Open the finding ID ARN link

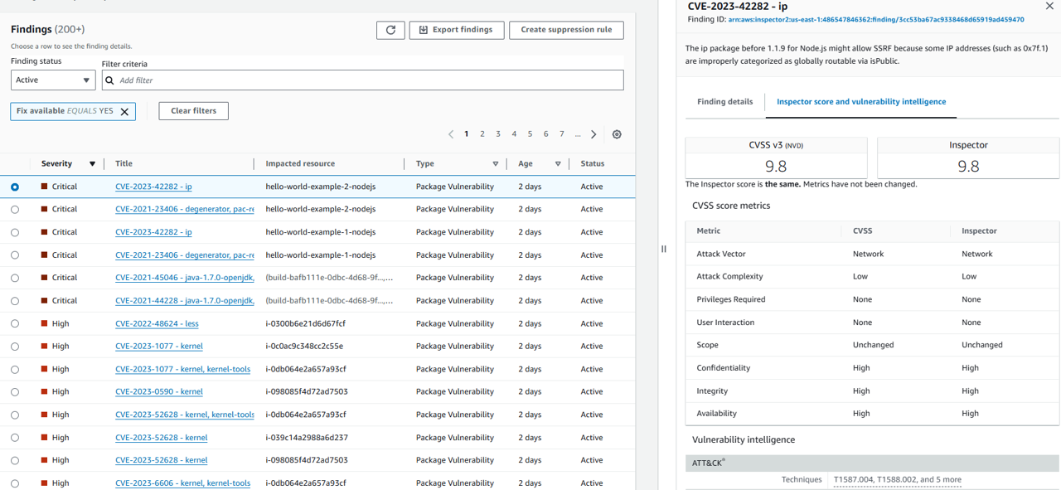(x=876, y=20)
